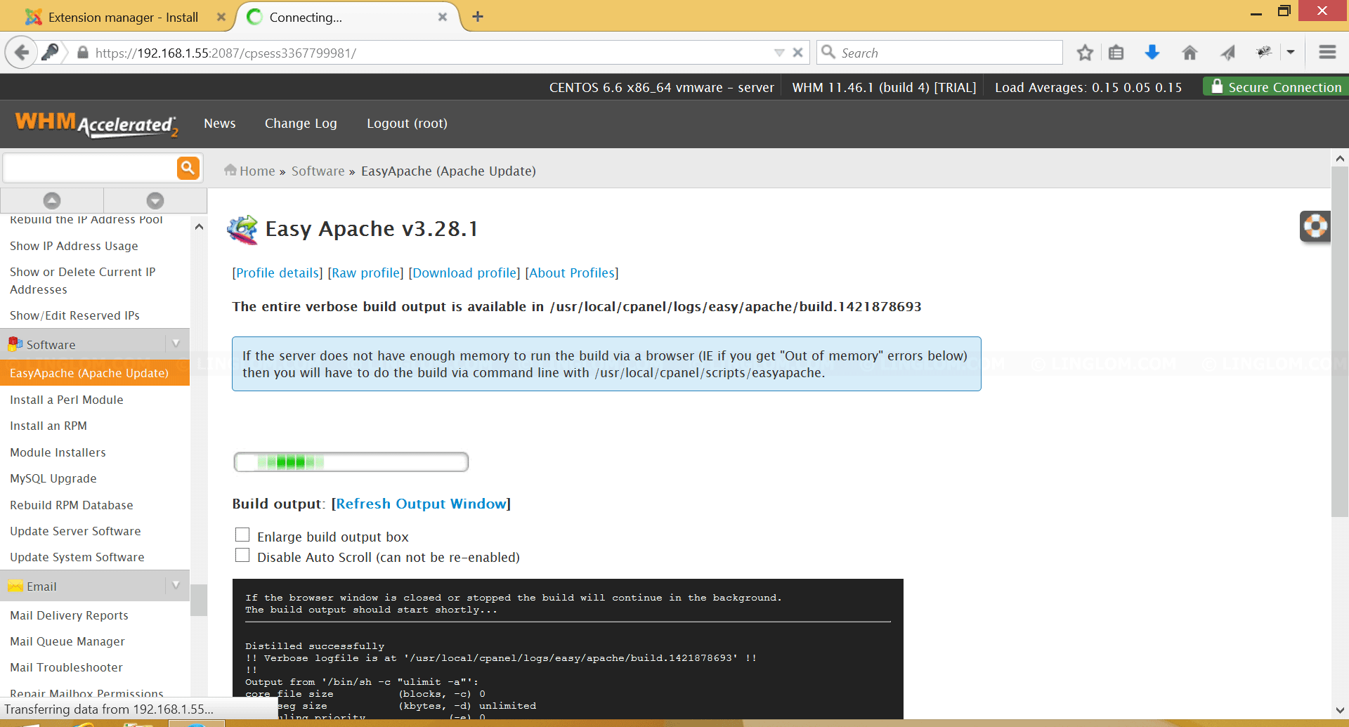The height and width of the screenshot is (727, 1349).
Task: Check Disable Auto Scroll option
Action: pyautogui.click(x=242, y=556)
